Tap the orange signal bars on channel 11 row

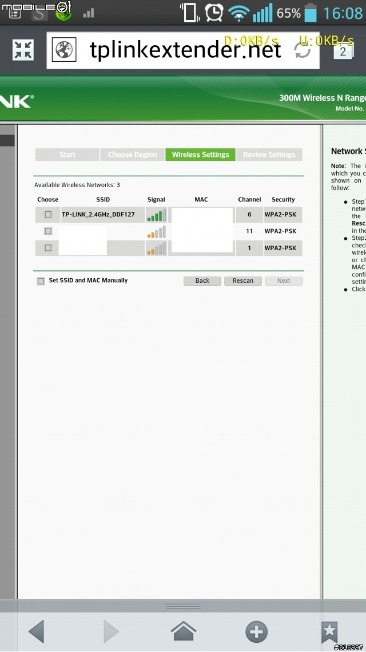[156, 232]
